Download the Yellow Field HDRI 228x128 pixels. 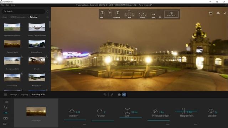tap(22, 74)
